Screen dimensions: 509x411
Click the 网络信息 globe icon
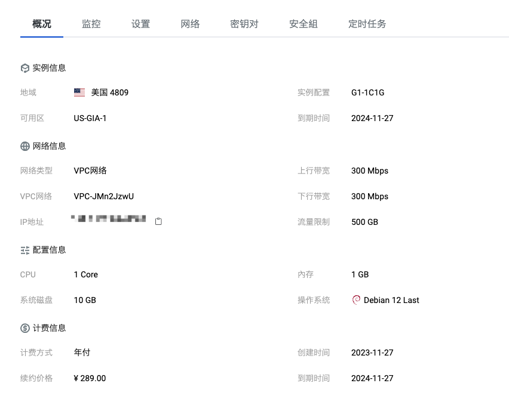click(25, 146)
